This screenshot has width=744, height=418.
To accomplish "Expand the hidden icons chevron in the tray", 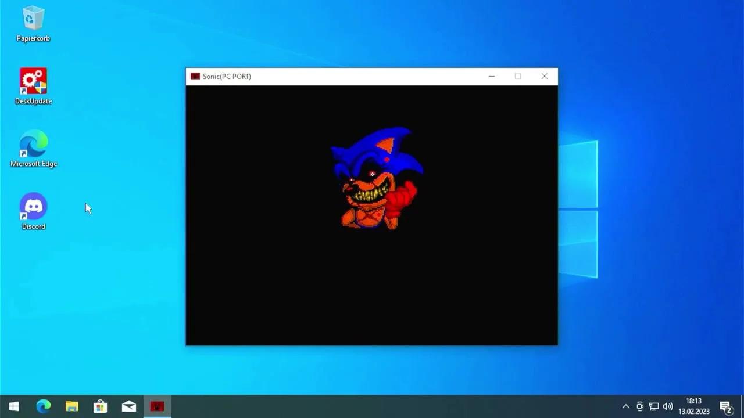I will click(x=625, y=406).
